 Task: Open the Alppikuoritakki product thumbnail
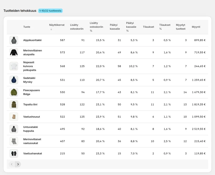point(14,40)
